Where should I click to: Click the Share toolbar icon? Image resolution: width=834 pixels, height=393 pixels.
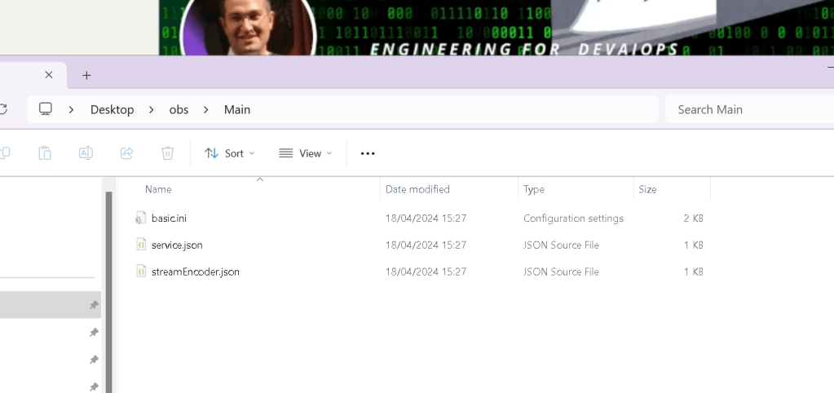126,153
